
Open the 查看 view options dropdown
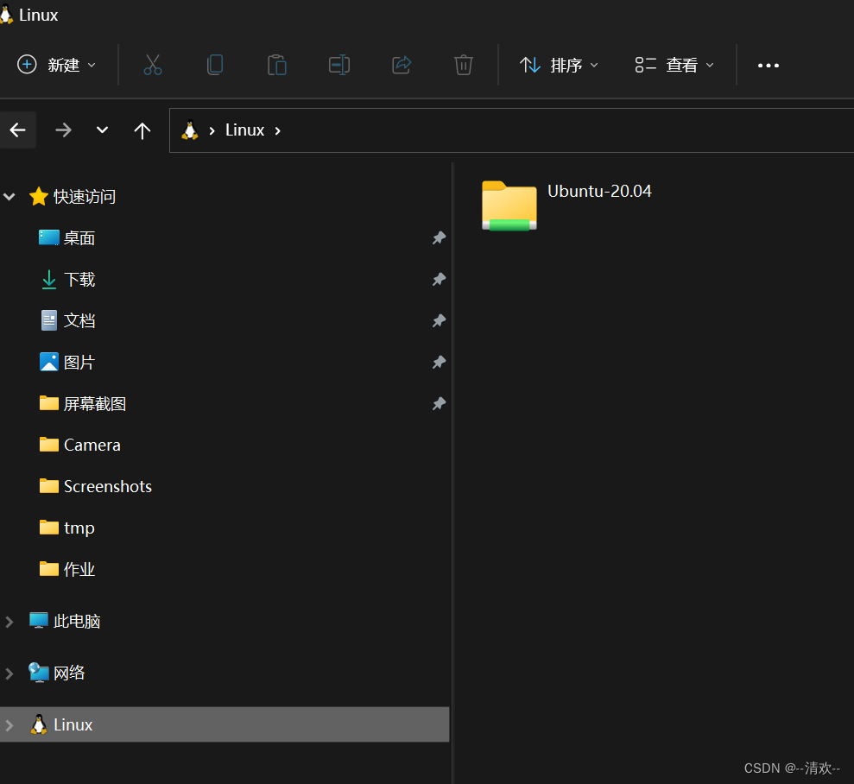click(674, 64)
